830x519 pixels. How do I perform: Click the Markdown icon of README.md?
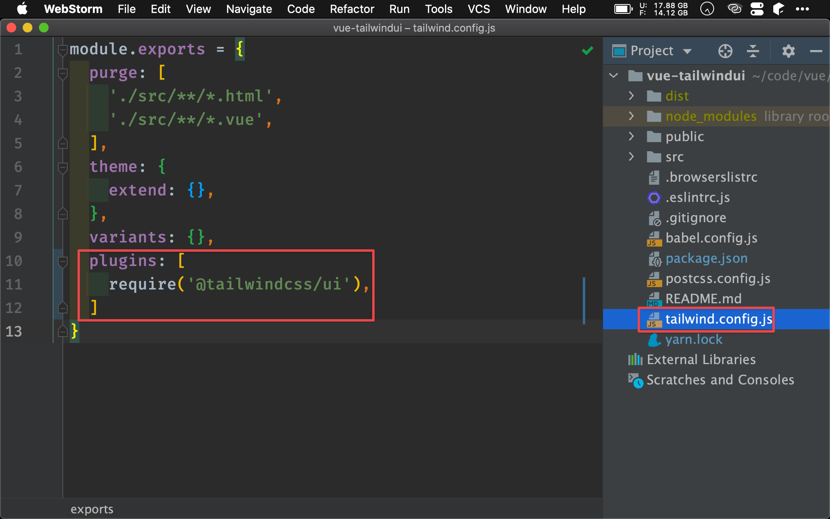(654, 299)
